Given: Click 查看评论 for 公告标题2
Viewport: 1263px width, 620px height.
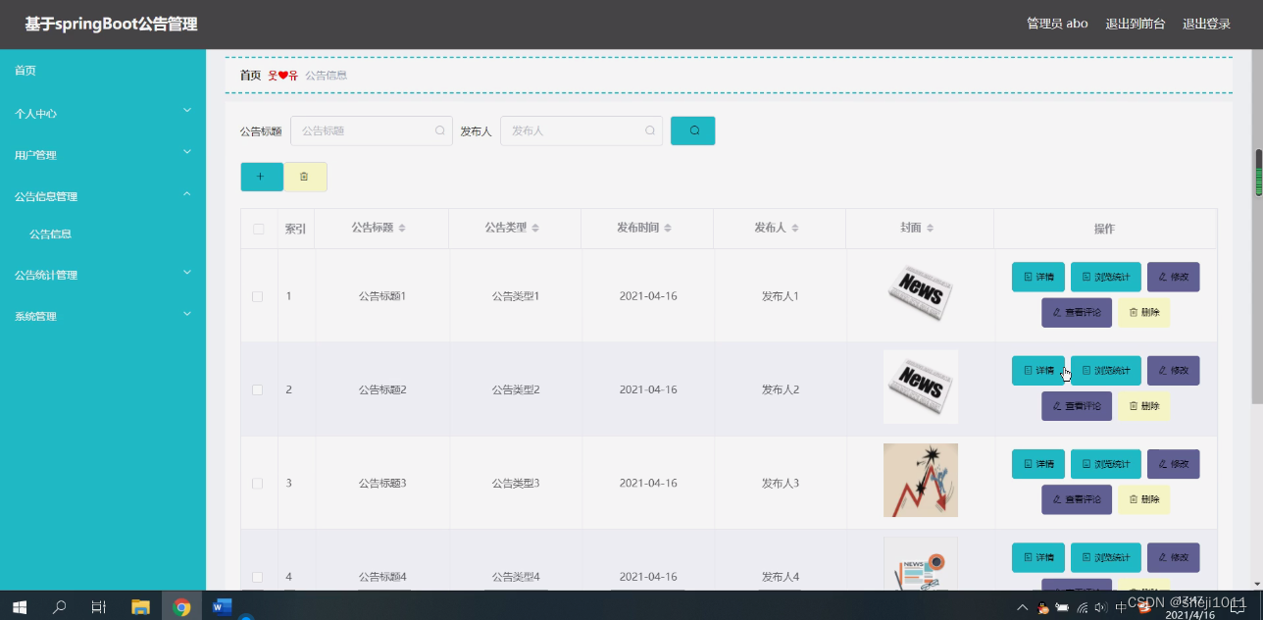Looking at the screenshot, I should tap(1076, 405).
